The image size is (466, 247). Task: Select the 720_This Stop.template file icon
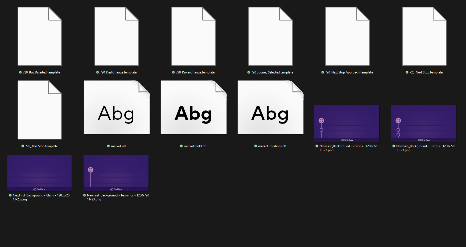(x=40, y=110)
